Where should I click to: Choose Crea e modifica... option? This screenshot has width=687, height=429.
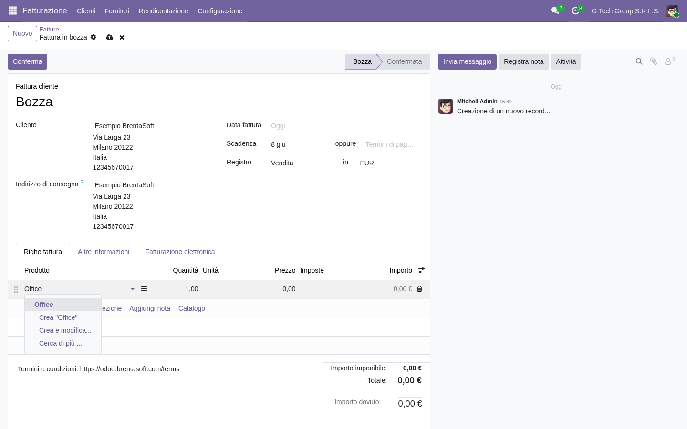point(63,330)
